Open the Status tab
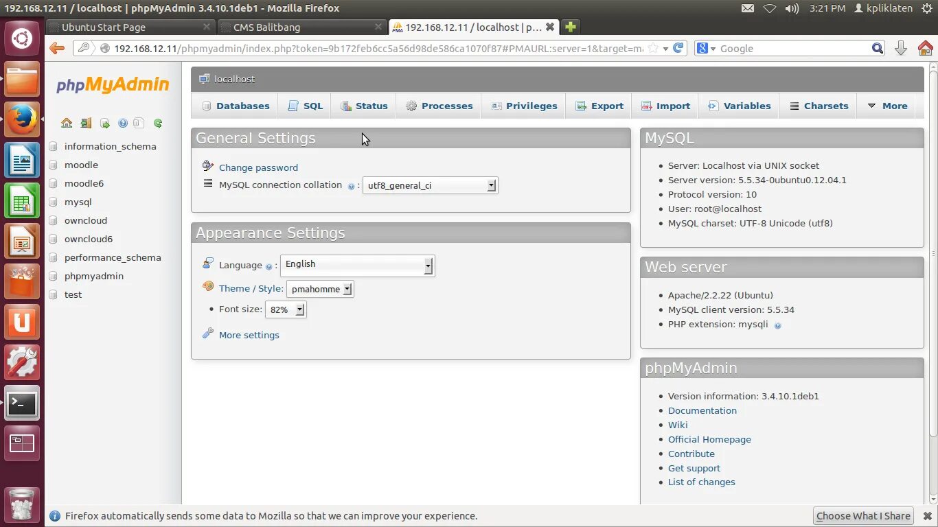 point(364,106)
